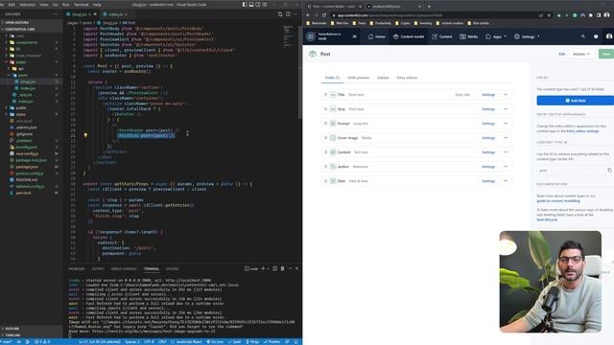Close the [slug].jsx editor tab

pos(95,14)
